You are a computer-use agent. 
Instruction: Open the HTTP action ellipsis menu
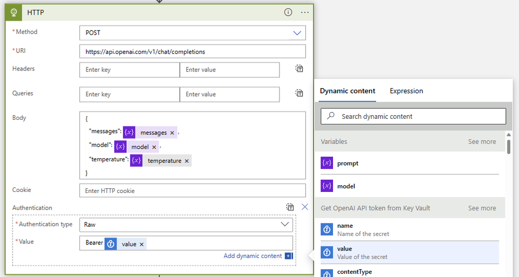(x=304, y=12)
